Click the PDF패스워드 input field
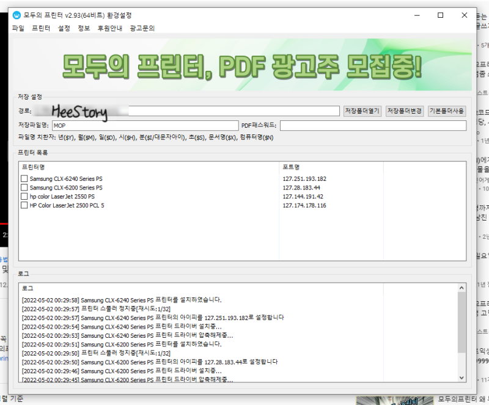The height and width of the screenshot is (405, 489). click(373, 126)
